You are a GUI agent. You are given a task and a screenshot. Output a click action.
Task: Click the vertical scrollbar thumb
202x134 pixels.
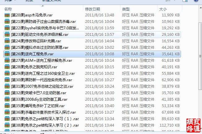200,56
